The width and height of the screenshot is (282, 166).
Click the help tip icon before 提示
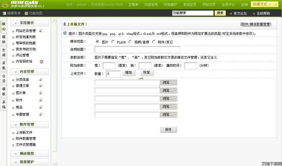coord(65,33)
